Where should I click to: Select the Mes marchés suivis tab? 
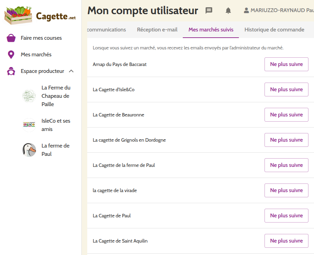click(x=211, y=30)
